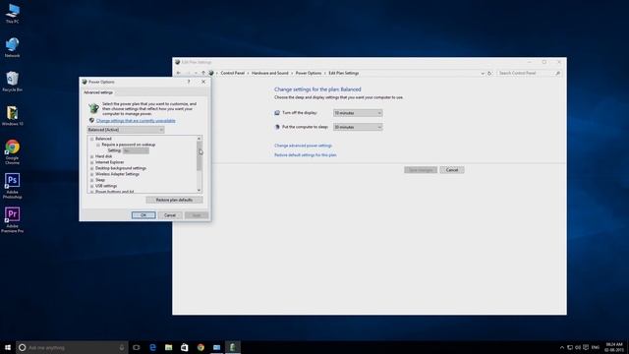
Task: Expand the USB settings node
Action: tap(91, 186)
